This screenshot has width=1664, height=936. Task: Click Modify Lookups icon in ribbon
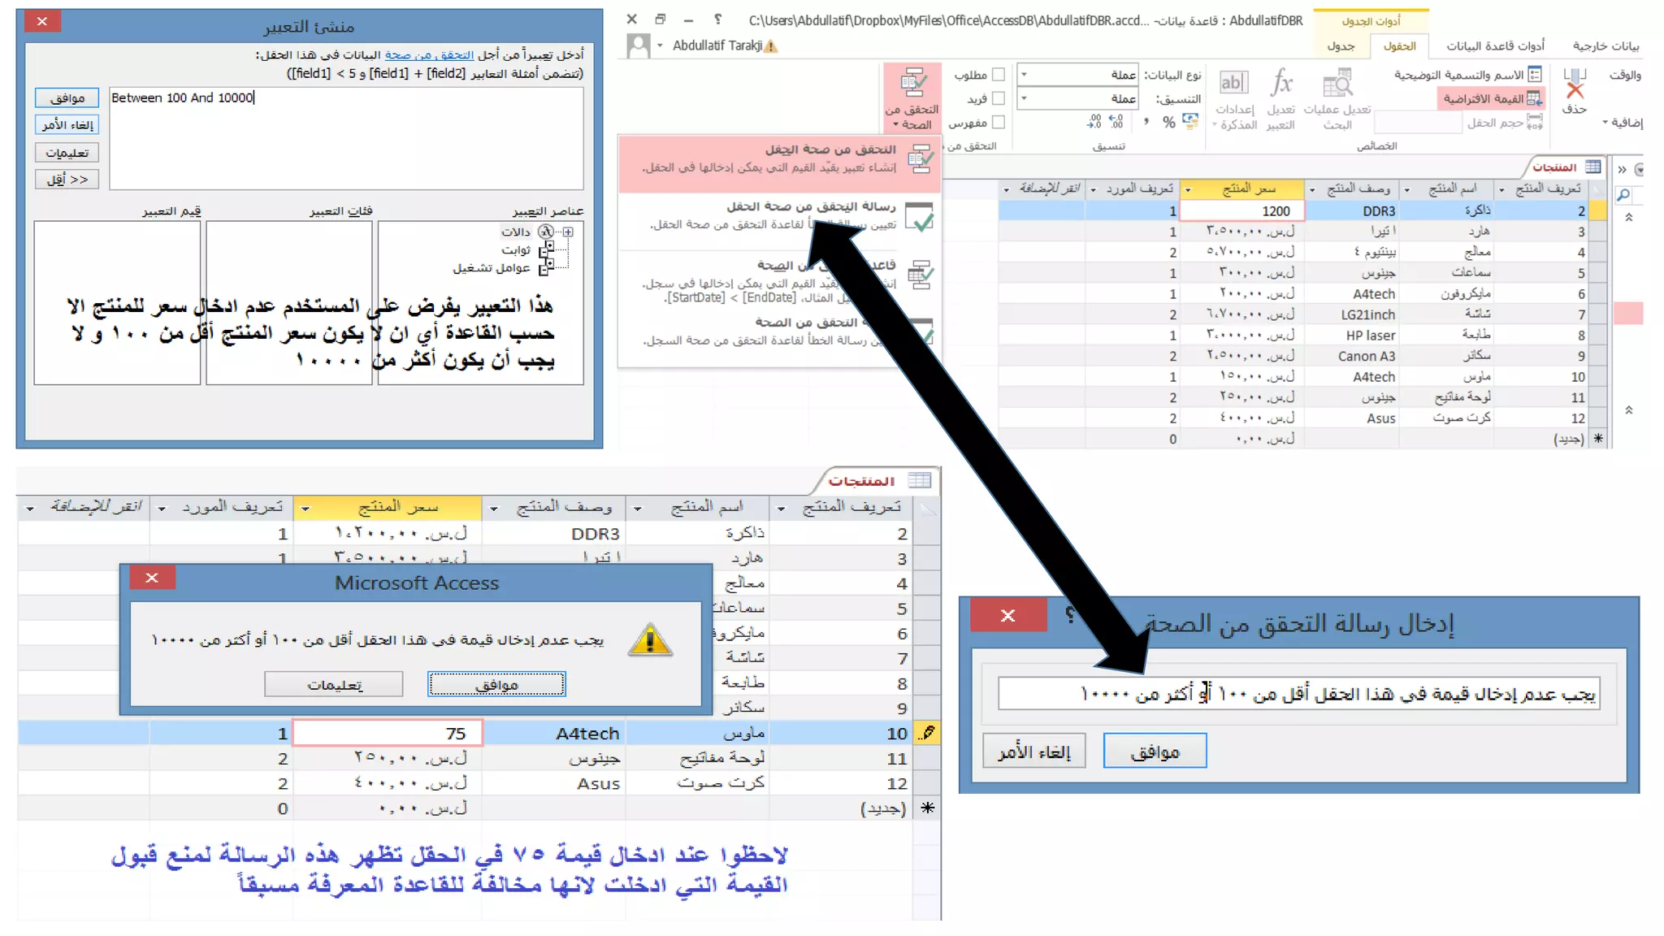1337,84
